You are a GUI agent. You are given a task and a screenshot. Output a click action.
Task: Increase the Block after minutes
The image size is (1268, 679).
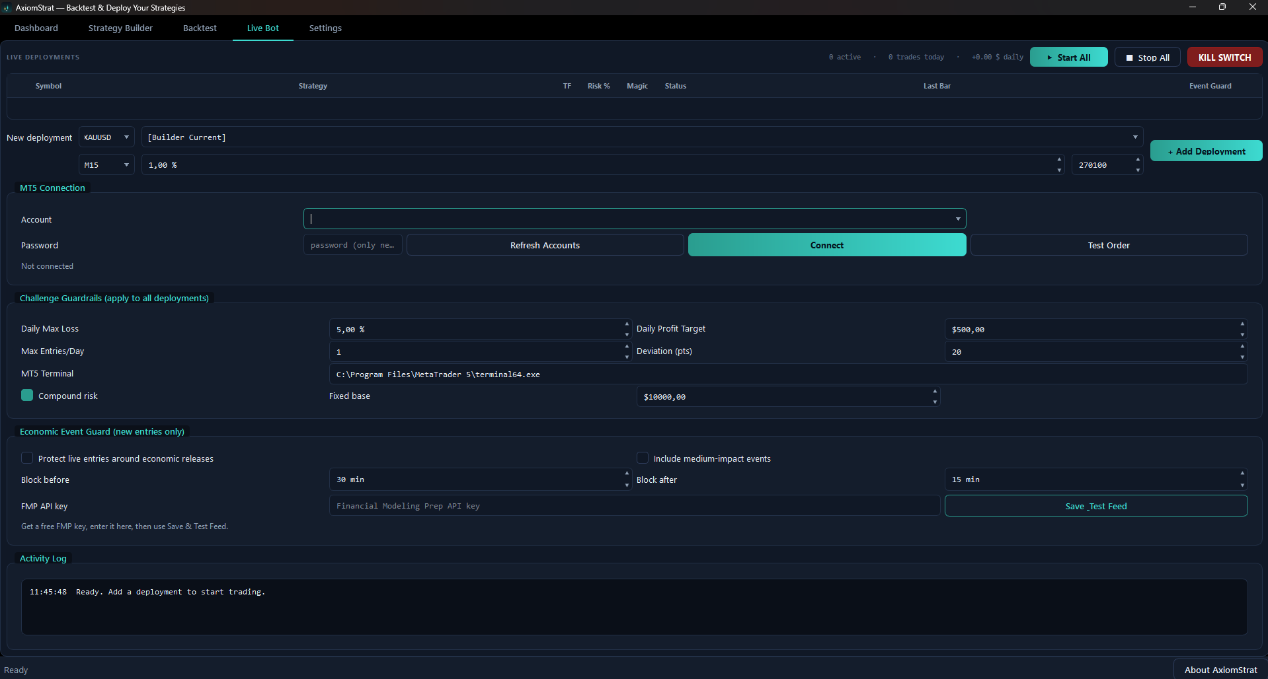click(x=1242, y=475)
